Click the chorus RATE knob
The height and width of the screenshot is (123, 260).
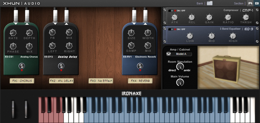pos(13,33)
